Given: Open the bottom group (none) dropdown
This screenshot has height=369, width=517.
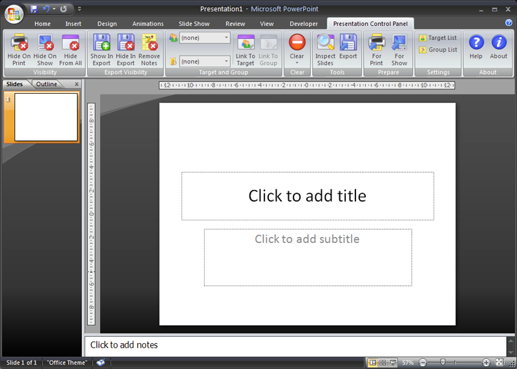Looking at the screenshot, I should pyautogui.click(x=204, y=62).
